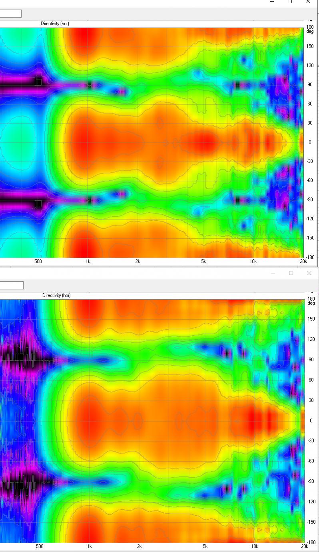Minimize the lower directivity window
Image resolution: width=319 pixels, height=552 pixels.
[x=273, y=273]
